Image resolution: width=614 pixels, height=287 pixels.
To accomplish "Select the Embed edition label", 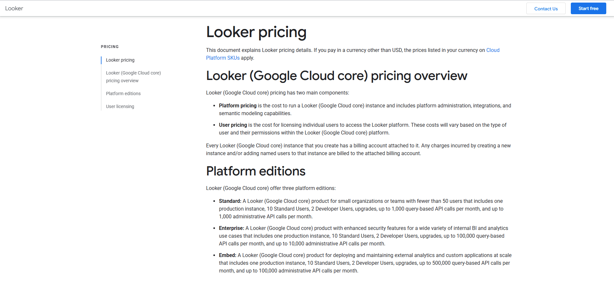I will (x=227, y=255).
